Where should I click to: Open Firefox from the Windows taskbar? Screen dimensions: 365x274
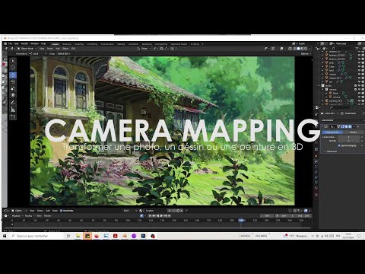pyautogui.click(x=97, y=236)
